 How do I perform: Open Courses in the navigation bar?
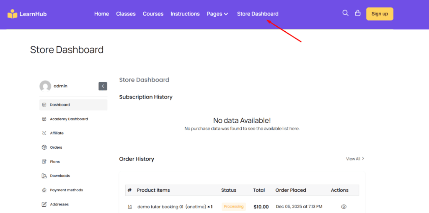(153, 14)
